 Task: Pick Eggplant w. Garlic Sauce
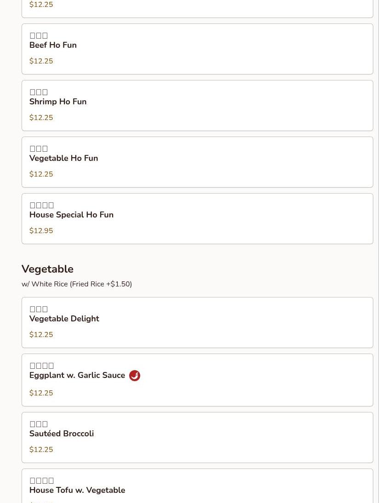tap(197, 380)
